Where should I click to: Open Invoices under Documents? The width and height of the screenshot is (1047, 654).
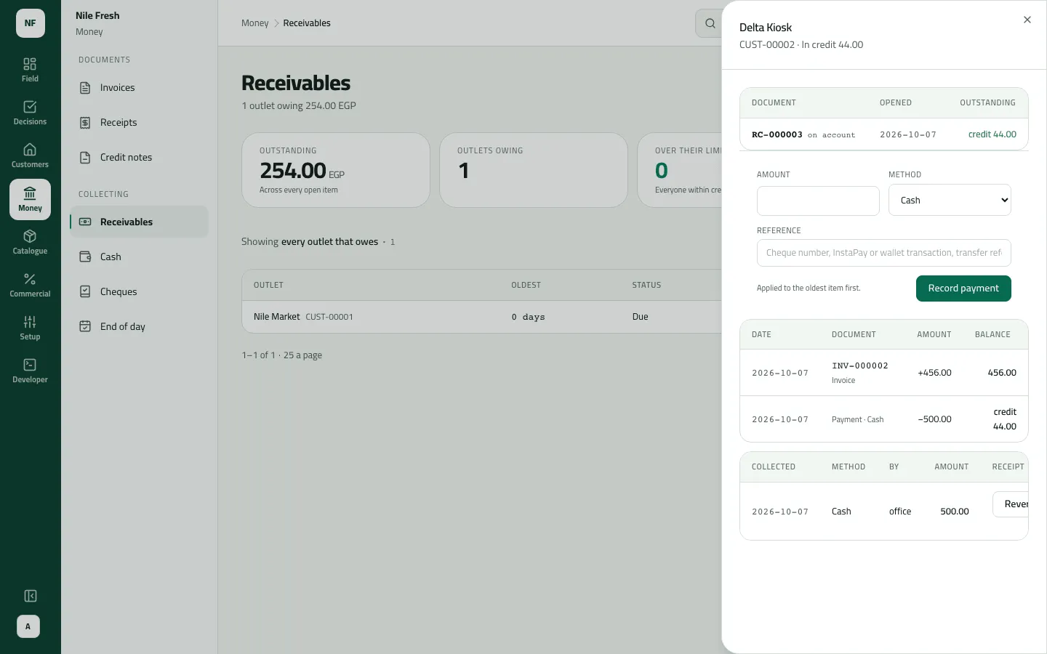pos(139,88)
